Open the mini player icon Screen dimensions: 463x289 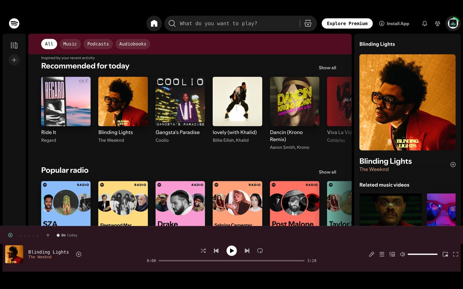tap(445, 254)
